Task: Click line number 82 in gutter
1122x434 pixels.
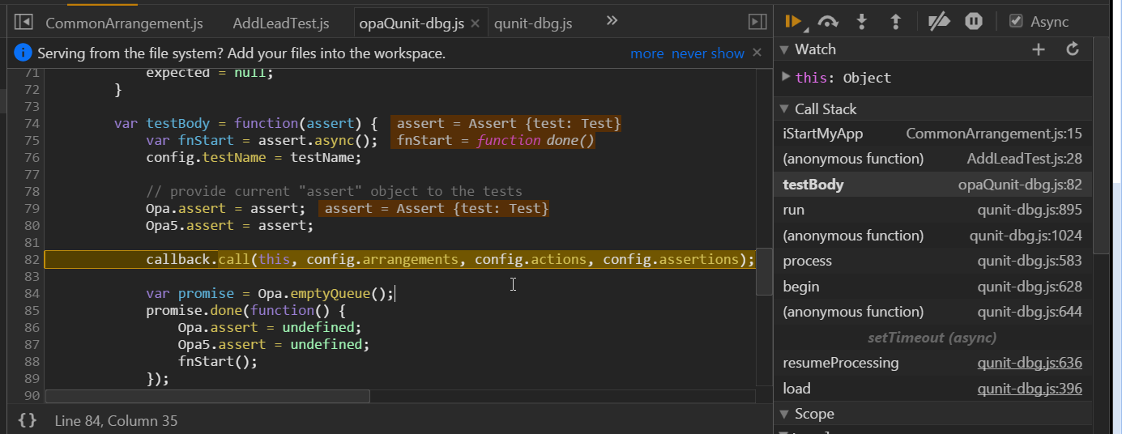Action: coord(32,259)
